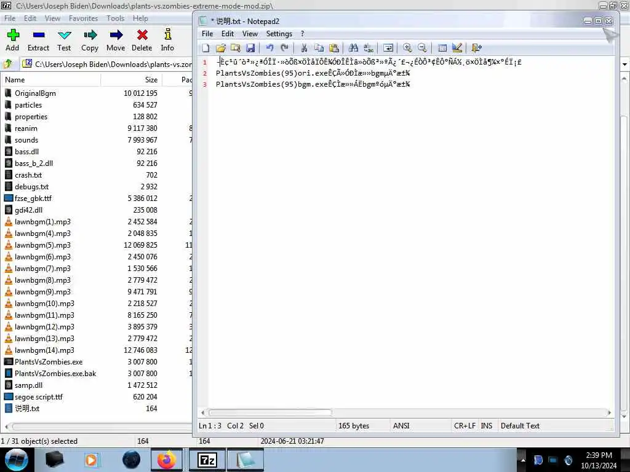Click Info in the 7-Zip toolbar

coord(167,40)
